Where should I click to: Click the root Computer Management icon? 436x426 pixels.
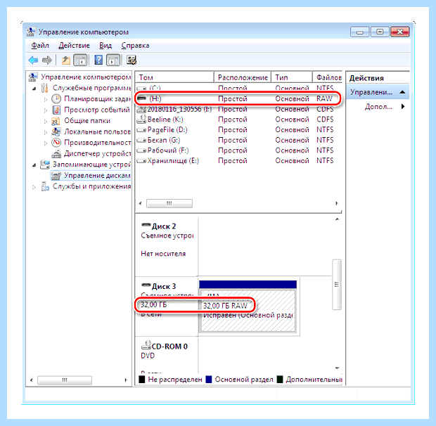pos(33,77)
